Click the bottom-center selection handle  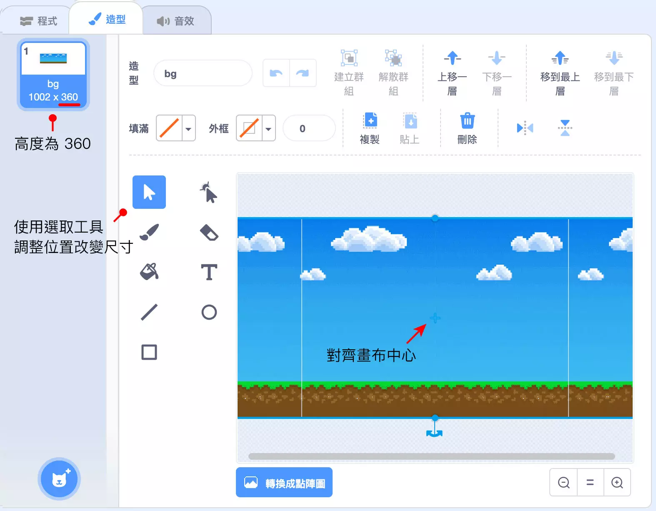point(435,417)
